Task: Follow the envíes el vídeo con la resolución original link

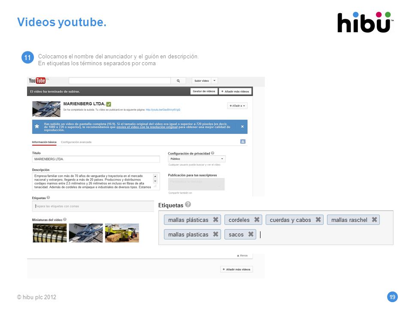Action: click(147, 127)
